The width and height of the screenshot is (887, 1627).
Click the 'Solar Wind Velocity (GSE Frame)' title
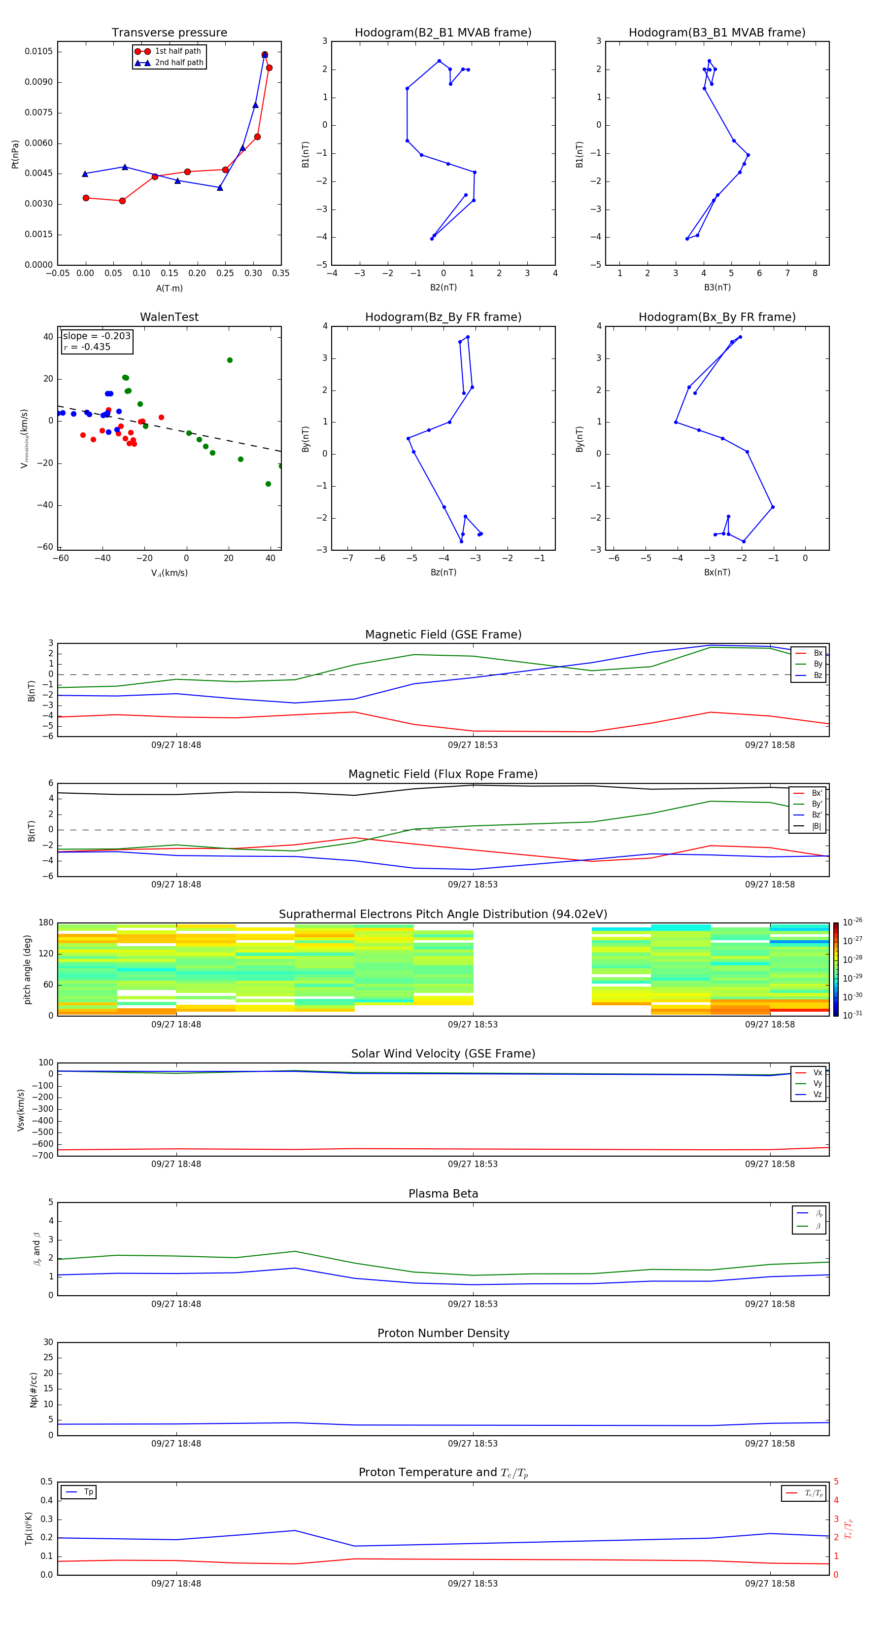tap(443, 1054)
